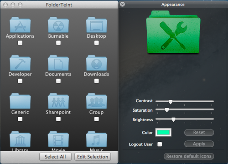Select the Burnable folder icon
Image resolution: width=228 pixels, height=164 pixels.
point(58,25)
